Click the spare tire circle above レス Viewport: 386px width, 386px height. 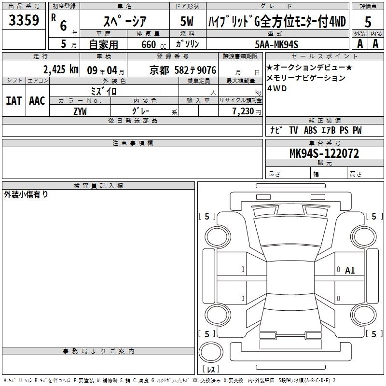click(x=211, y=352)
